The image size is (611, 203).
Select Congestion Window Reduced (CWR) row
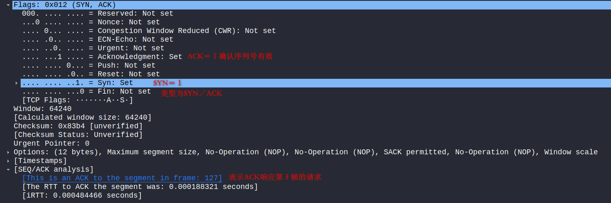[x=149, y=31]
